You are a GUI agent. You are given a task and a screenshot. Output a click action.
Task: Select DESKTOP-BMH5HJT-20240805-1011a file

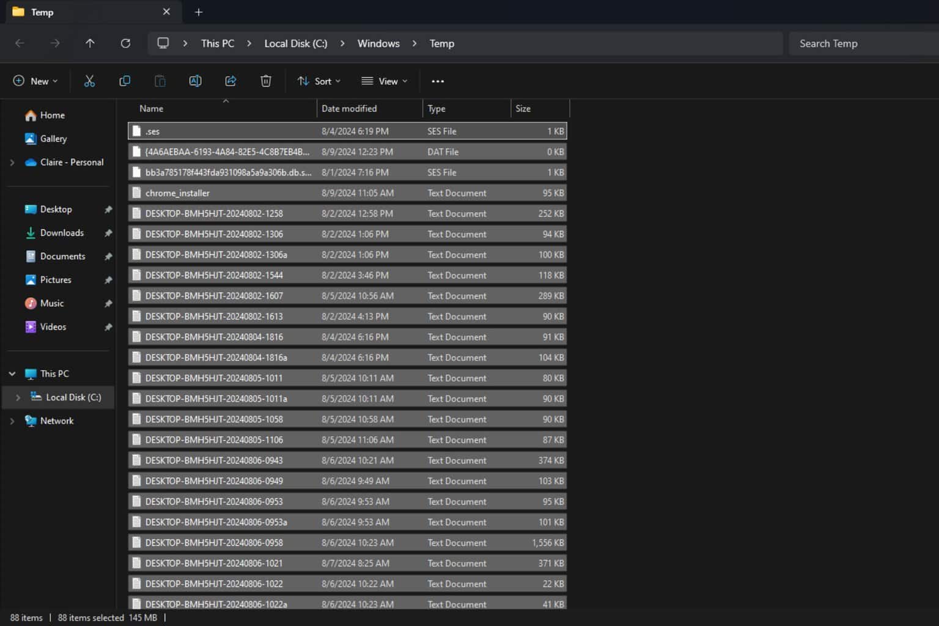click(347, 399)
